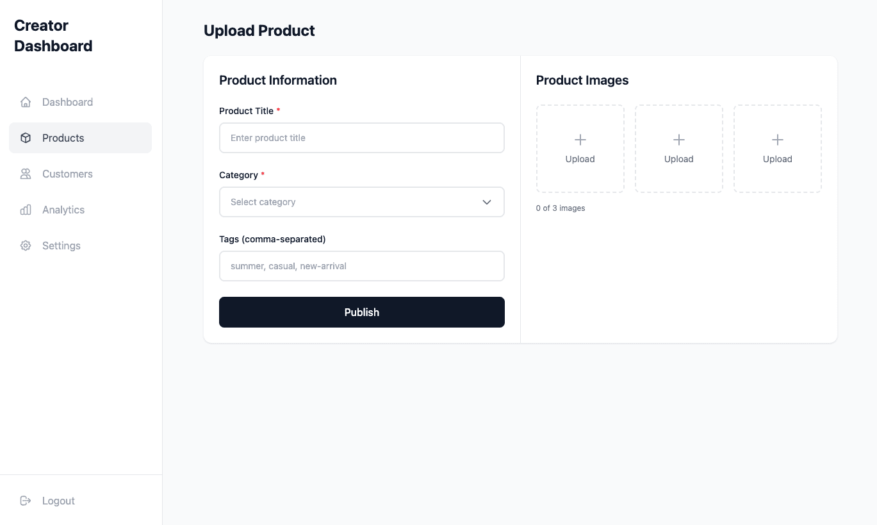The image size is (877, 525).
Task: Click the 0 of 3 images counter
Action: (x=561, y=208)
